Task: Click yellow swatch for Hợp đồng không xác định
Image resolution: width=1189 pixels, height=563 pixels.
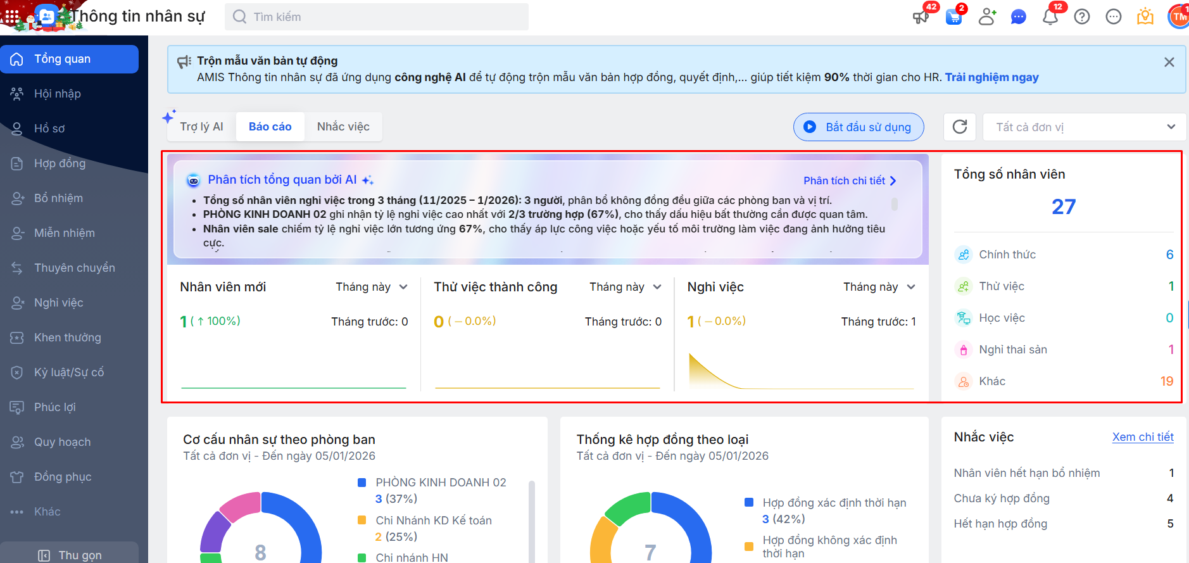Action: [x=749, y=547]
